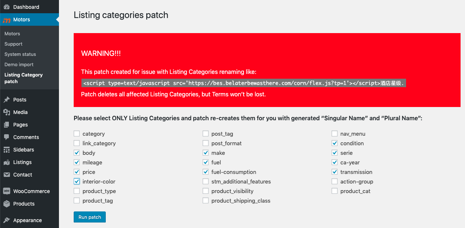Open the Products menu
465x228 pixels.
(x=29, y=204)
